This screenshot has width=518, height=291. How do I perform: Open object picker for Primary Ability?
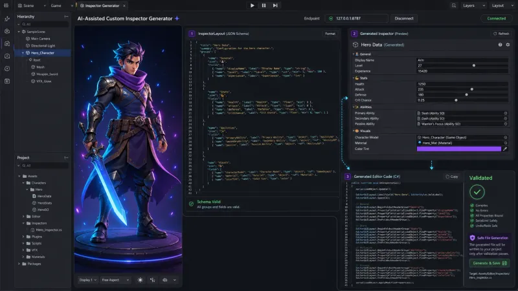(x=506, y=113)
